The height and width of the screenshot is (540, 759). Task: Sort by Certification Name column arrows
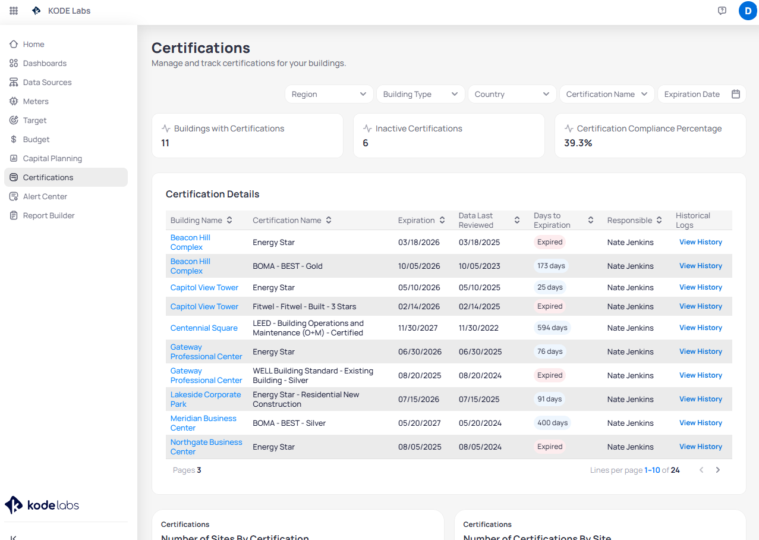(x=329, y=220)
